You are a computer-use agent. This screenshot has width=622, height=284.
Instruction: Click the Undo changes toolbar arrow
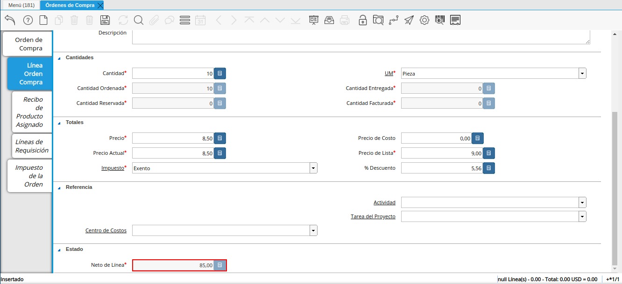(10, 20)
